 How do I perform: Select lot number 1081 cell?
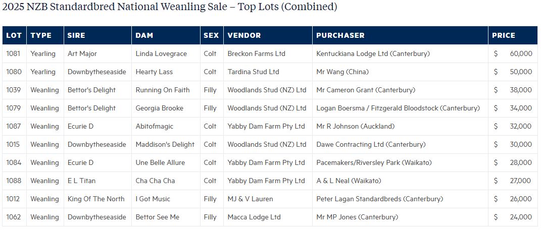click(14, 53)
